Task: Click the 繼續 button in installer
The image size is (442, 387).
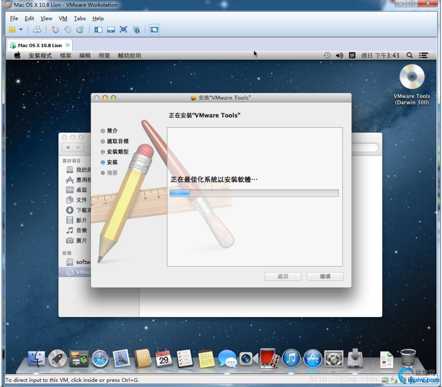Action: 325,276
